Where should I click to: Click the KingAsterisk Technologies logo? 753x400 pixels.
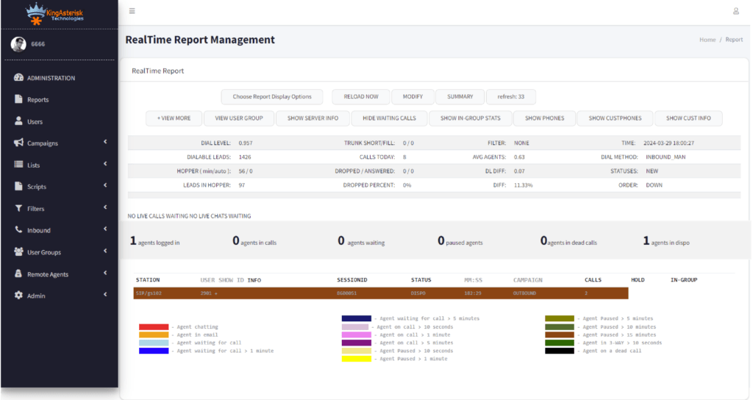click(55, 12)
